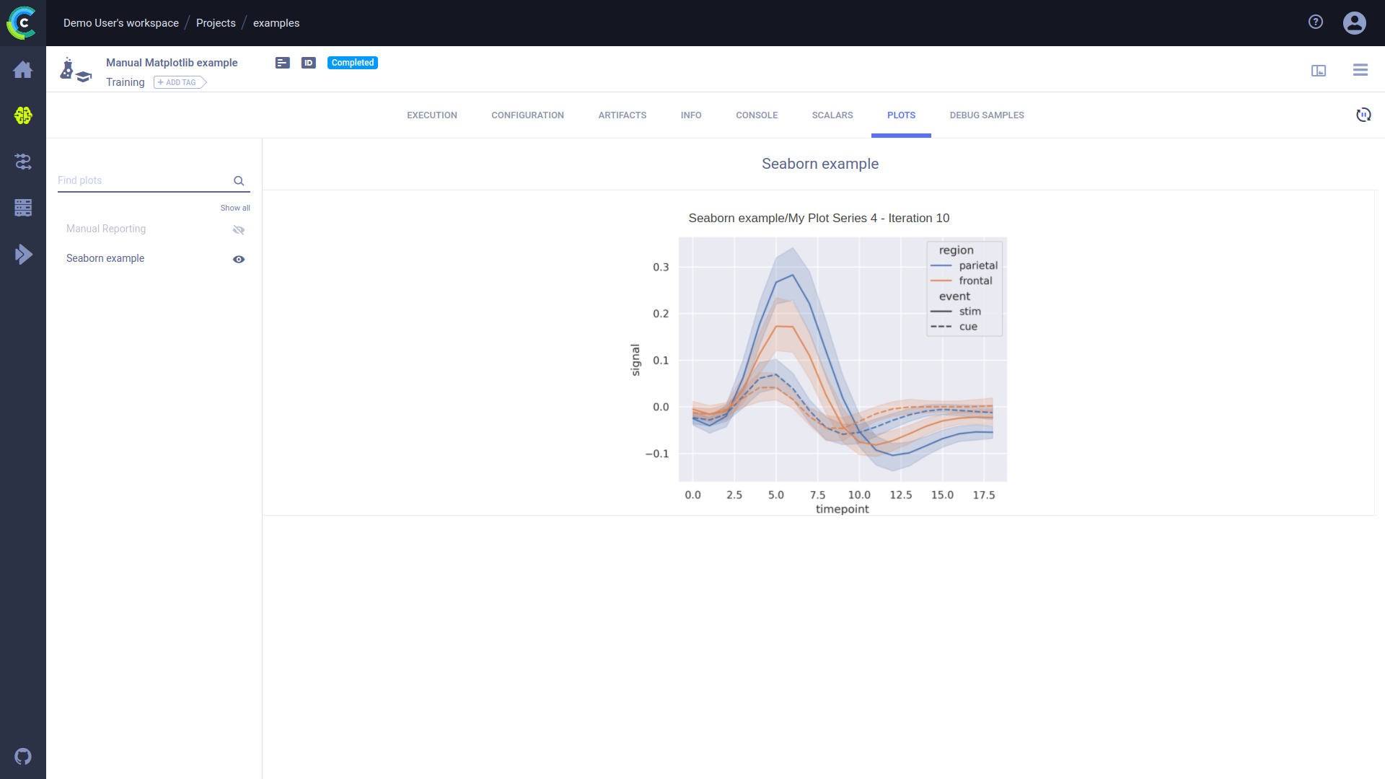Open the home dashboard icon in sidebar
The height and width of the screenshot is (779, 1385).
[23, 70]
